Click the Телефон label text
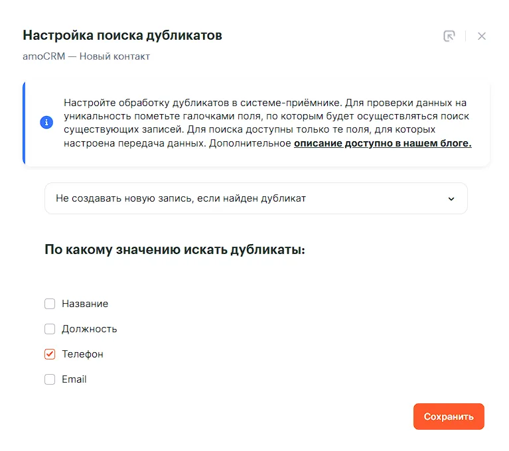 (83, 354)
